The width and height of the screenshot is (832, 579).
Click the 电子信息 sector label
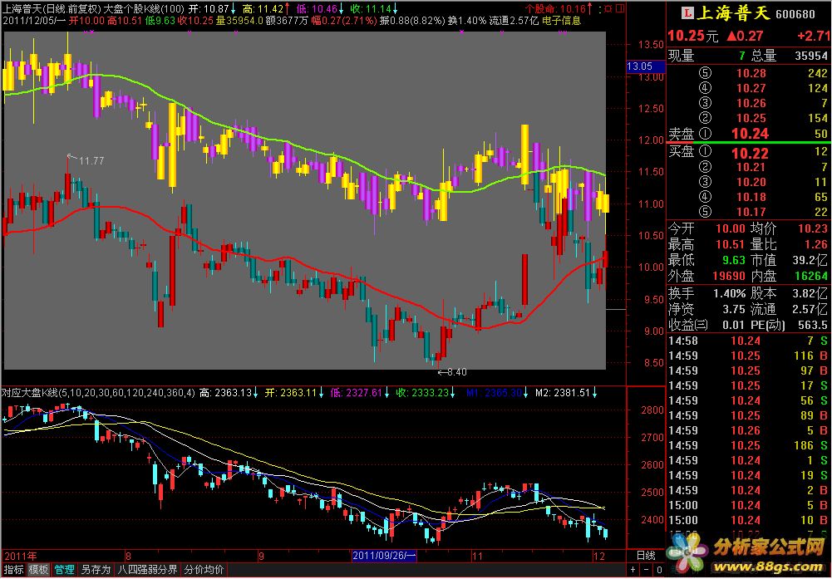coord(561,21)
